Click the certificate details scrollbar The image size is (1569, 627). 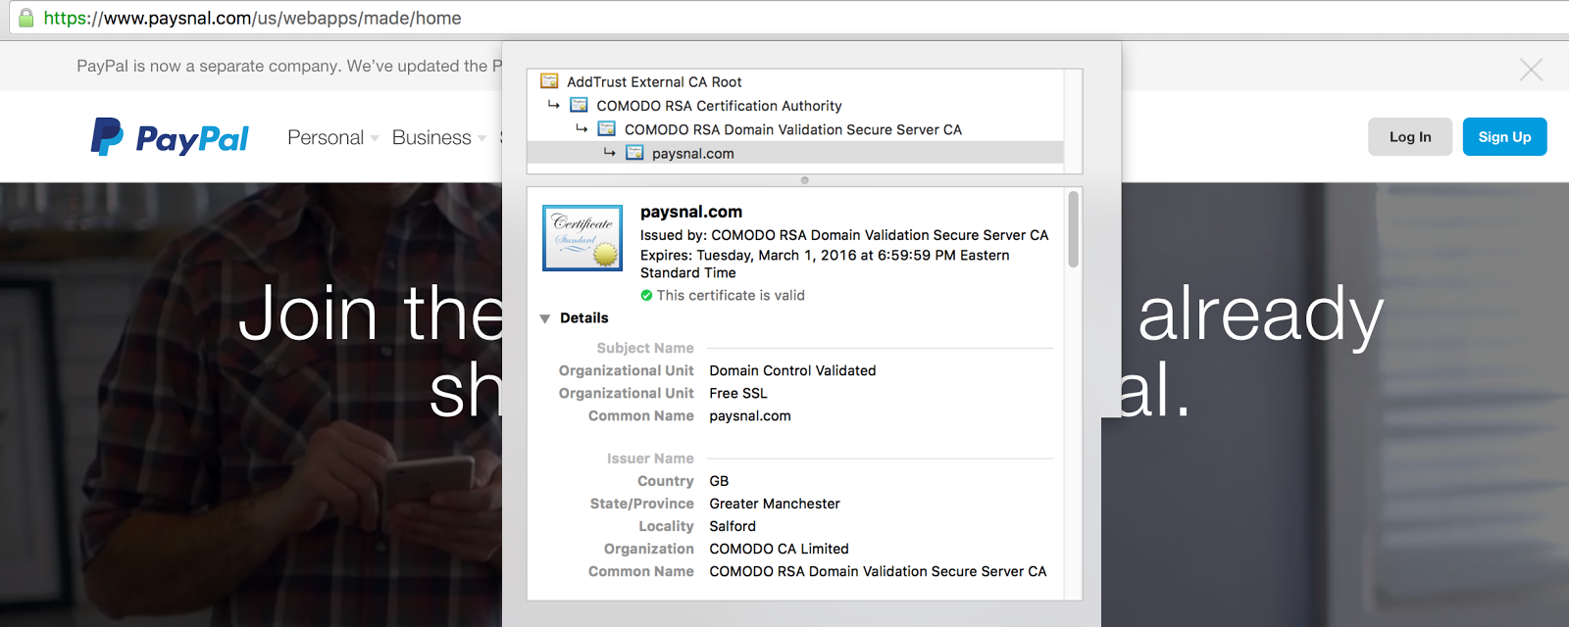point(1074,229)
